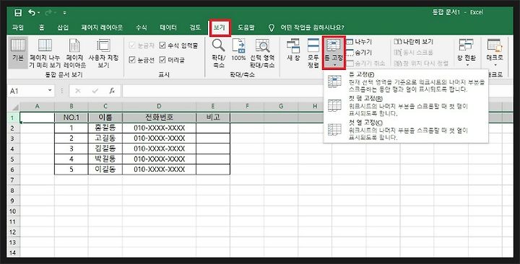Click the '이름' header cell
The image size is (520, 264).
[105, 118]
